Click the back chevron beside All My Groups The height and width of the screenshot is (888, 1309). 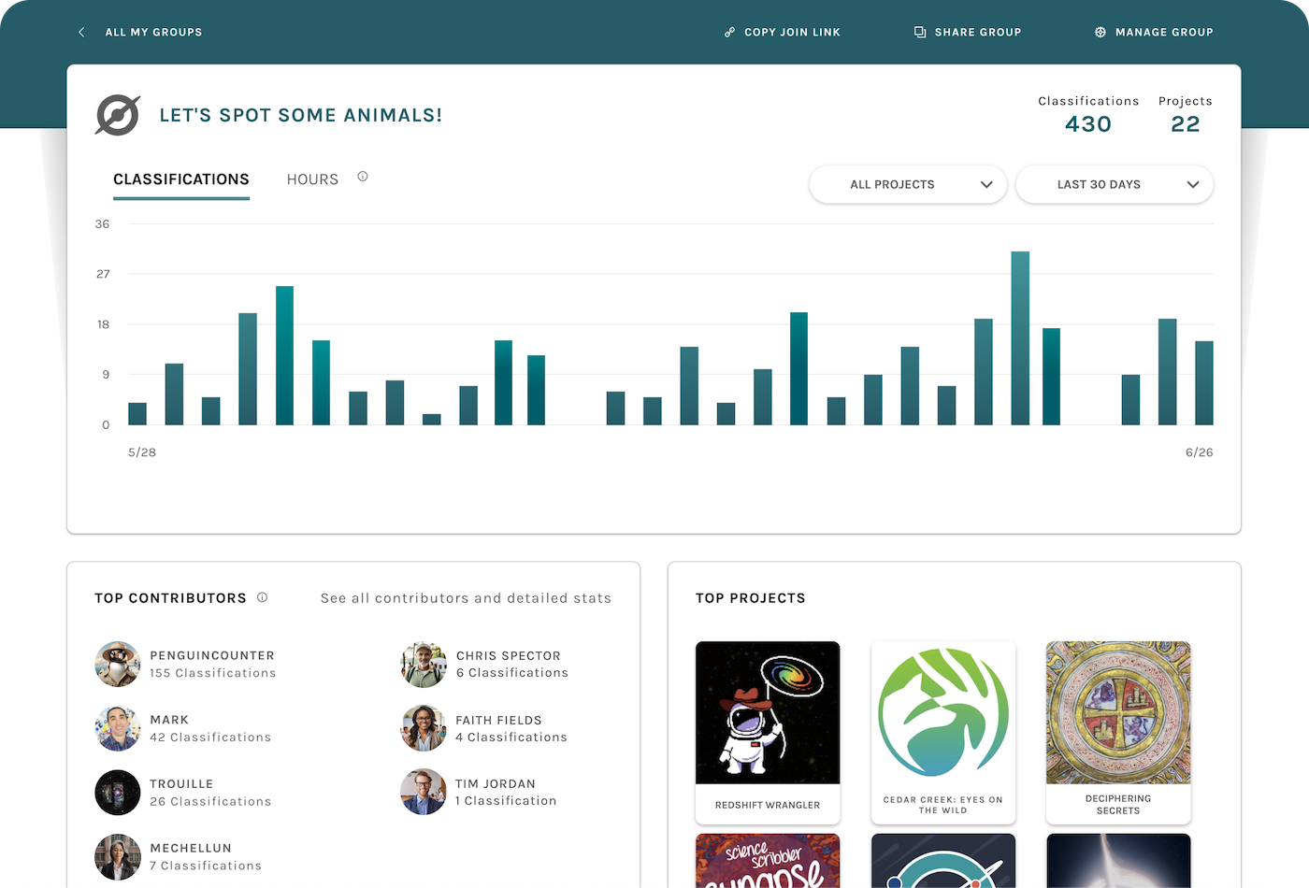(81, 32)
